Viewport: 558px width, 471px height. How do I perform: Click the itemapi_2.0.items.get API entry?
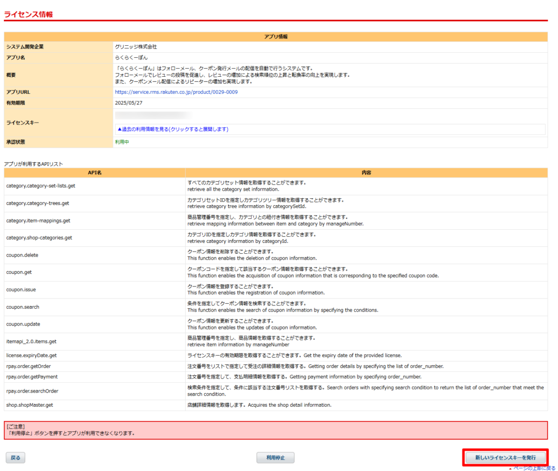31,341
